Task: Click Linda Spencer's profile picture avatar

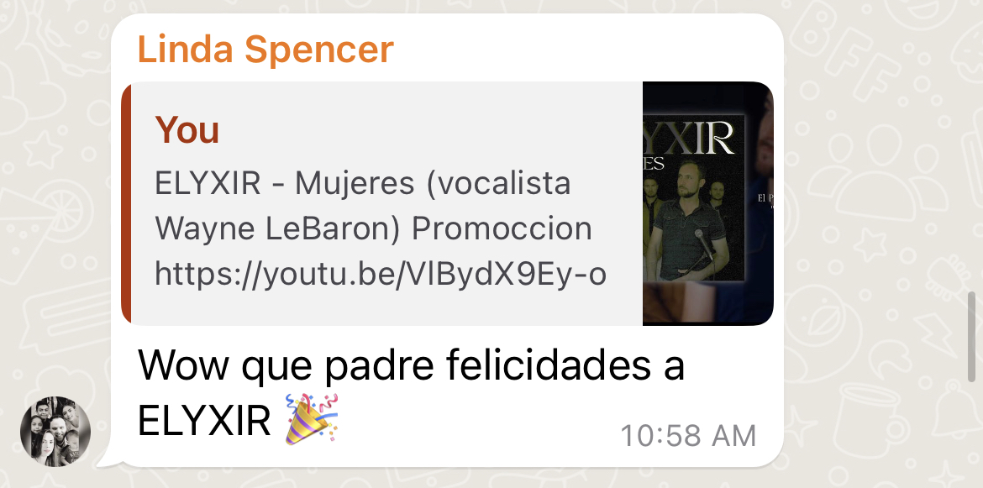Action: tap(55, 432)
